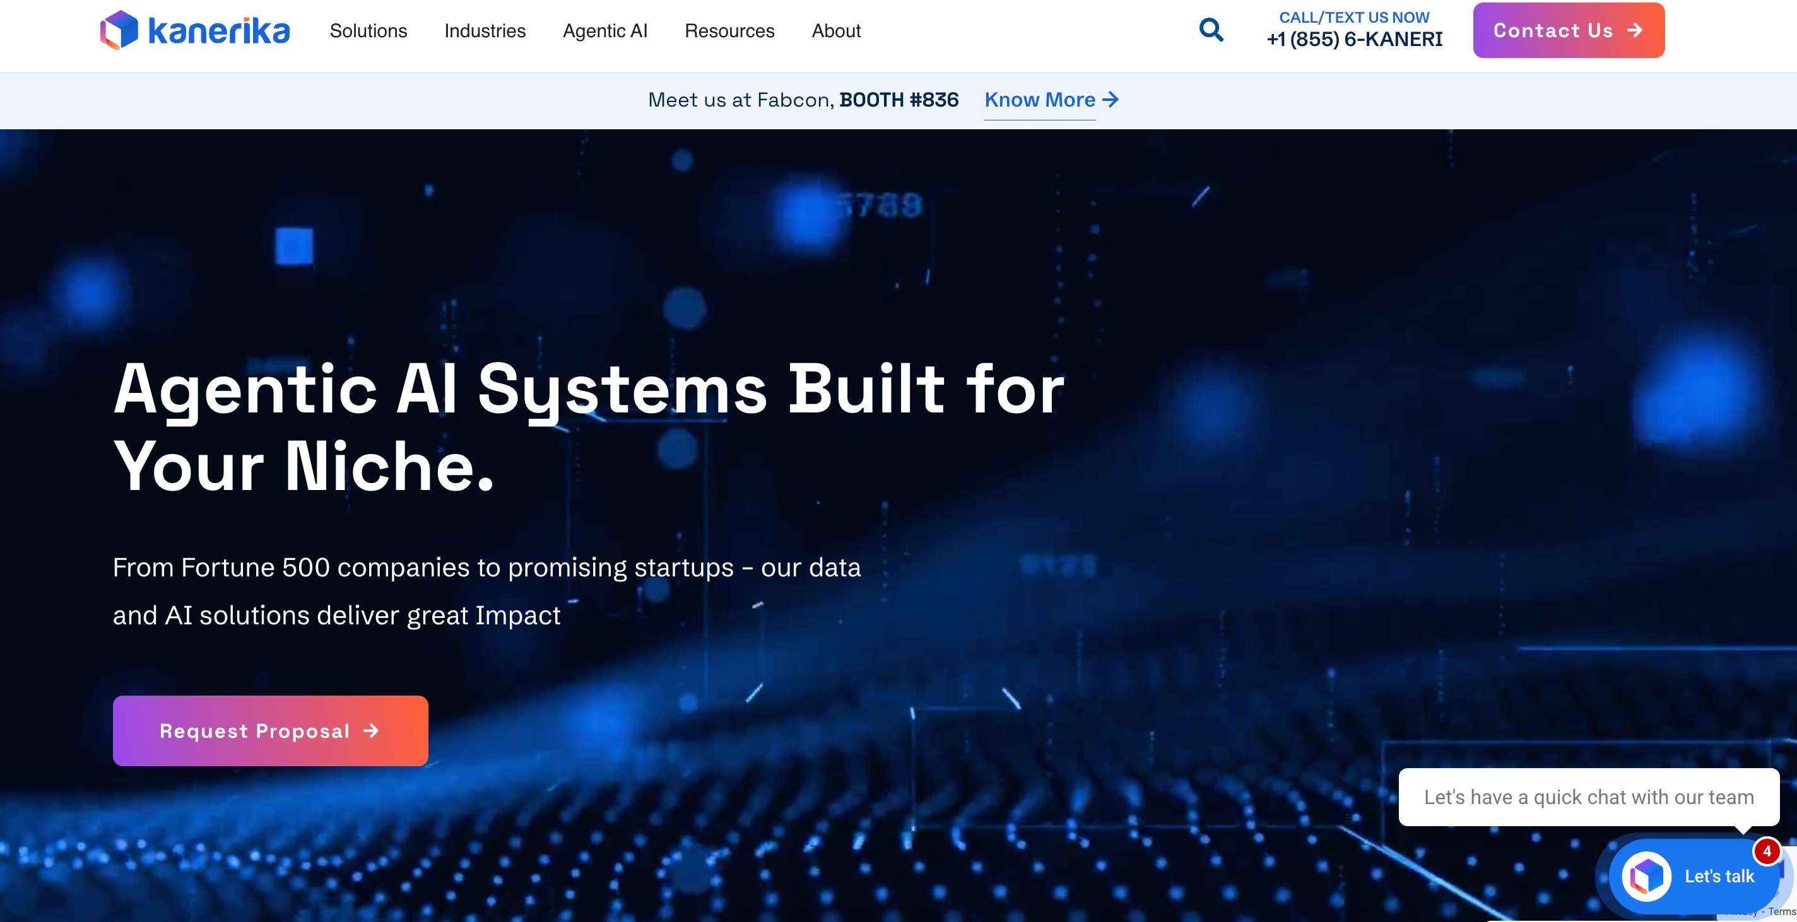Open the Industries menu
This screenshot has width=1797, height=922.
point(485,31)
